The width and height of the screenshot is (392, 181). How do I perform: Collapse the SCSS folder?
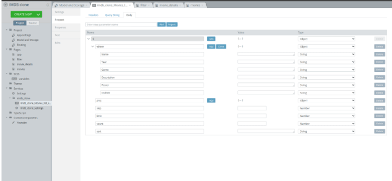tap(7, 74)
